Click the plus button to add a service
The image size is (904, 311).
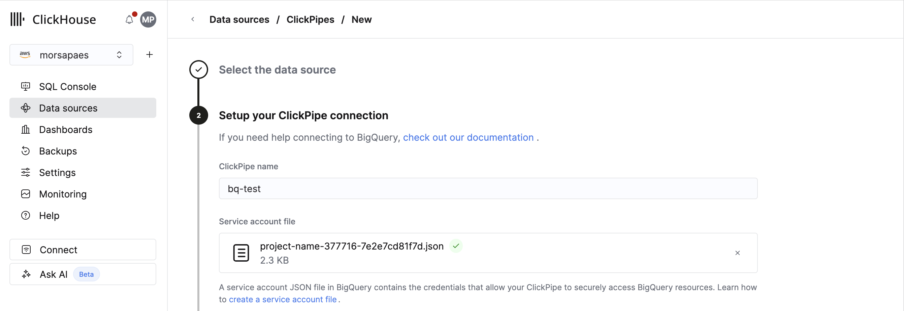point(149,54)
